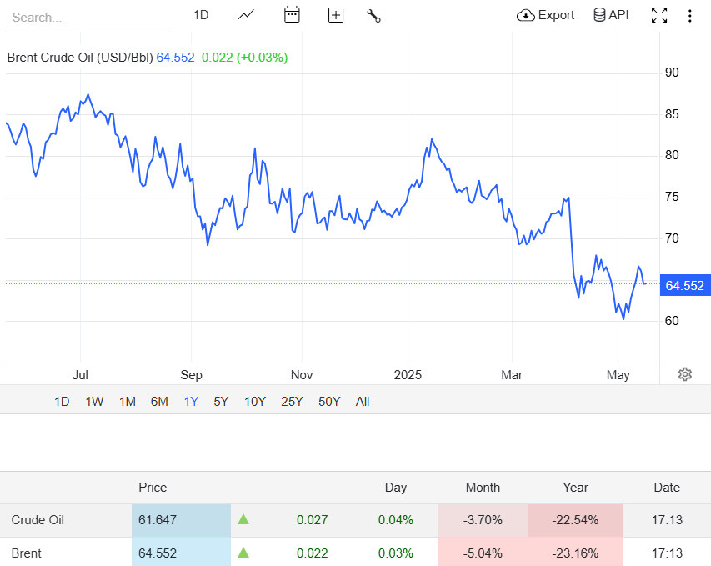Open the chart tools wrench icon
The height and width of the screenshot is (566, 711).
tap(373, 16)
